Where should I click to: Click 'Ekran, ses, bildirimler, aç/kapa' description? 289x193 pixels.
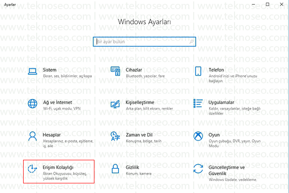67,76
